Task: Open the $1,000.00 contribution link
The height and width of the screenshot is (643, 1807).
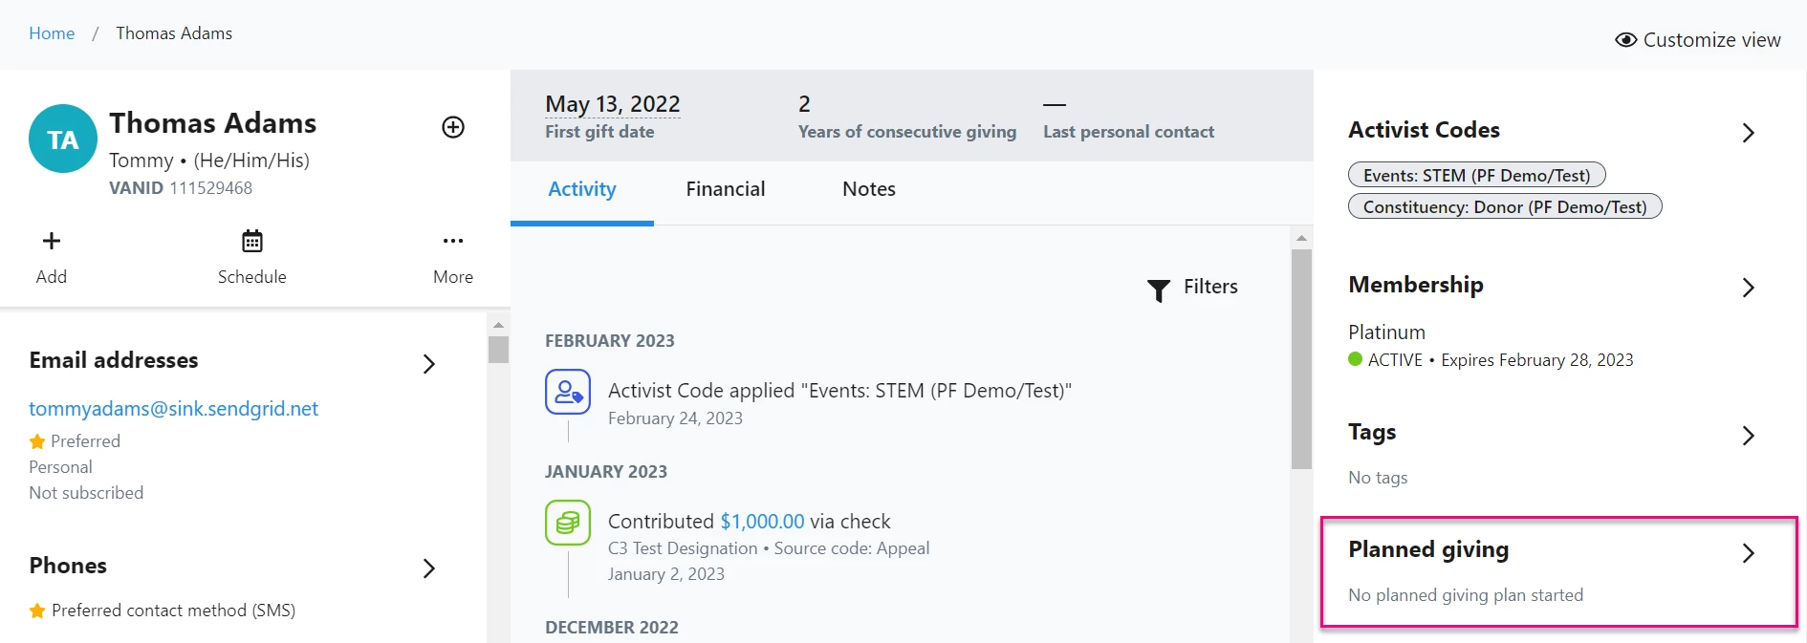Action: click(x=762, y=522)
